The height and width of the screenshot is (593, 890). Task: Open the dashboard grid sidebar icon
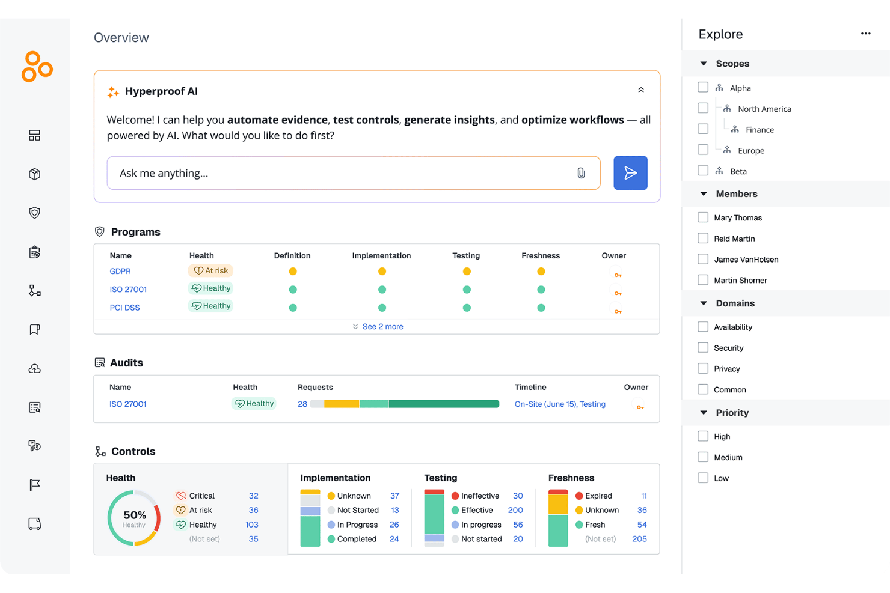tap(35, 136)
